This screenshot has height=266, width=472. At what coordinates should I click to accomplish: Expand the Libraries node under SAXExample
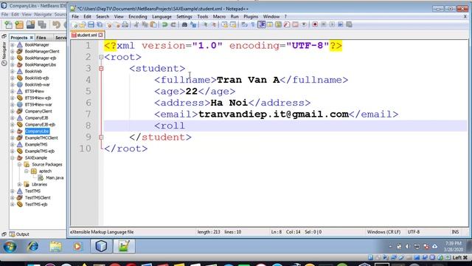pyautogui.click(x=19, y=184)
